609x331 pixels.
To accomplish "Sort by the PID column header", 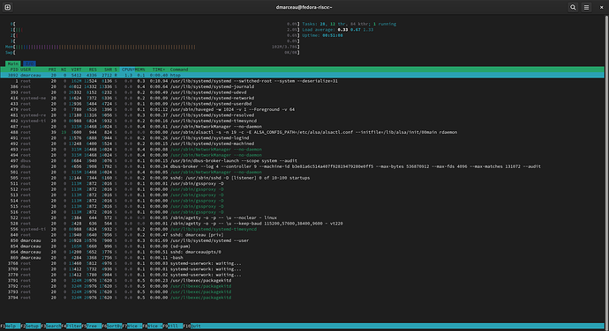I will click(x=14, y=70).
